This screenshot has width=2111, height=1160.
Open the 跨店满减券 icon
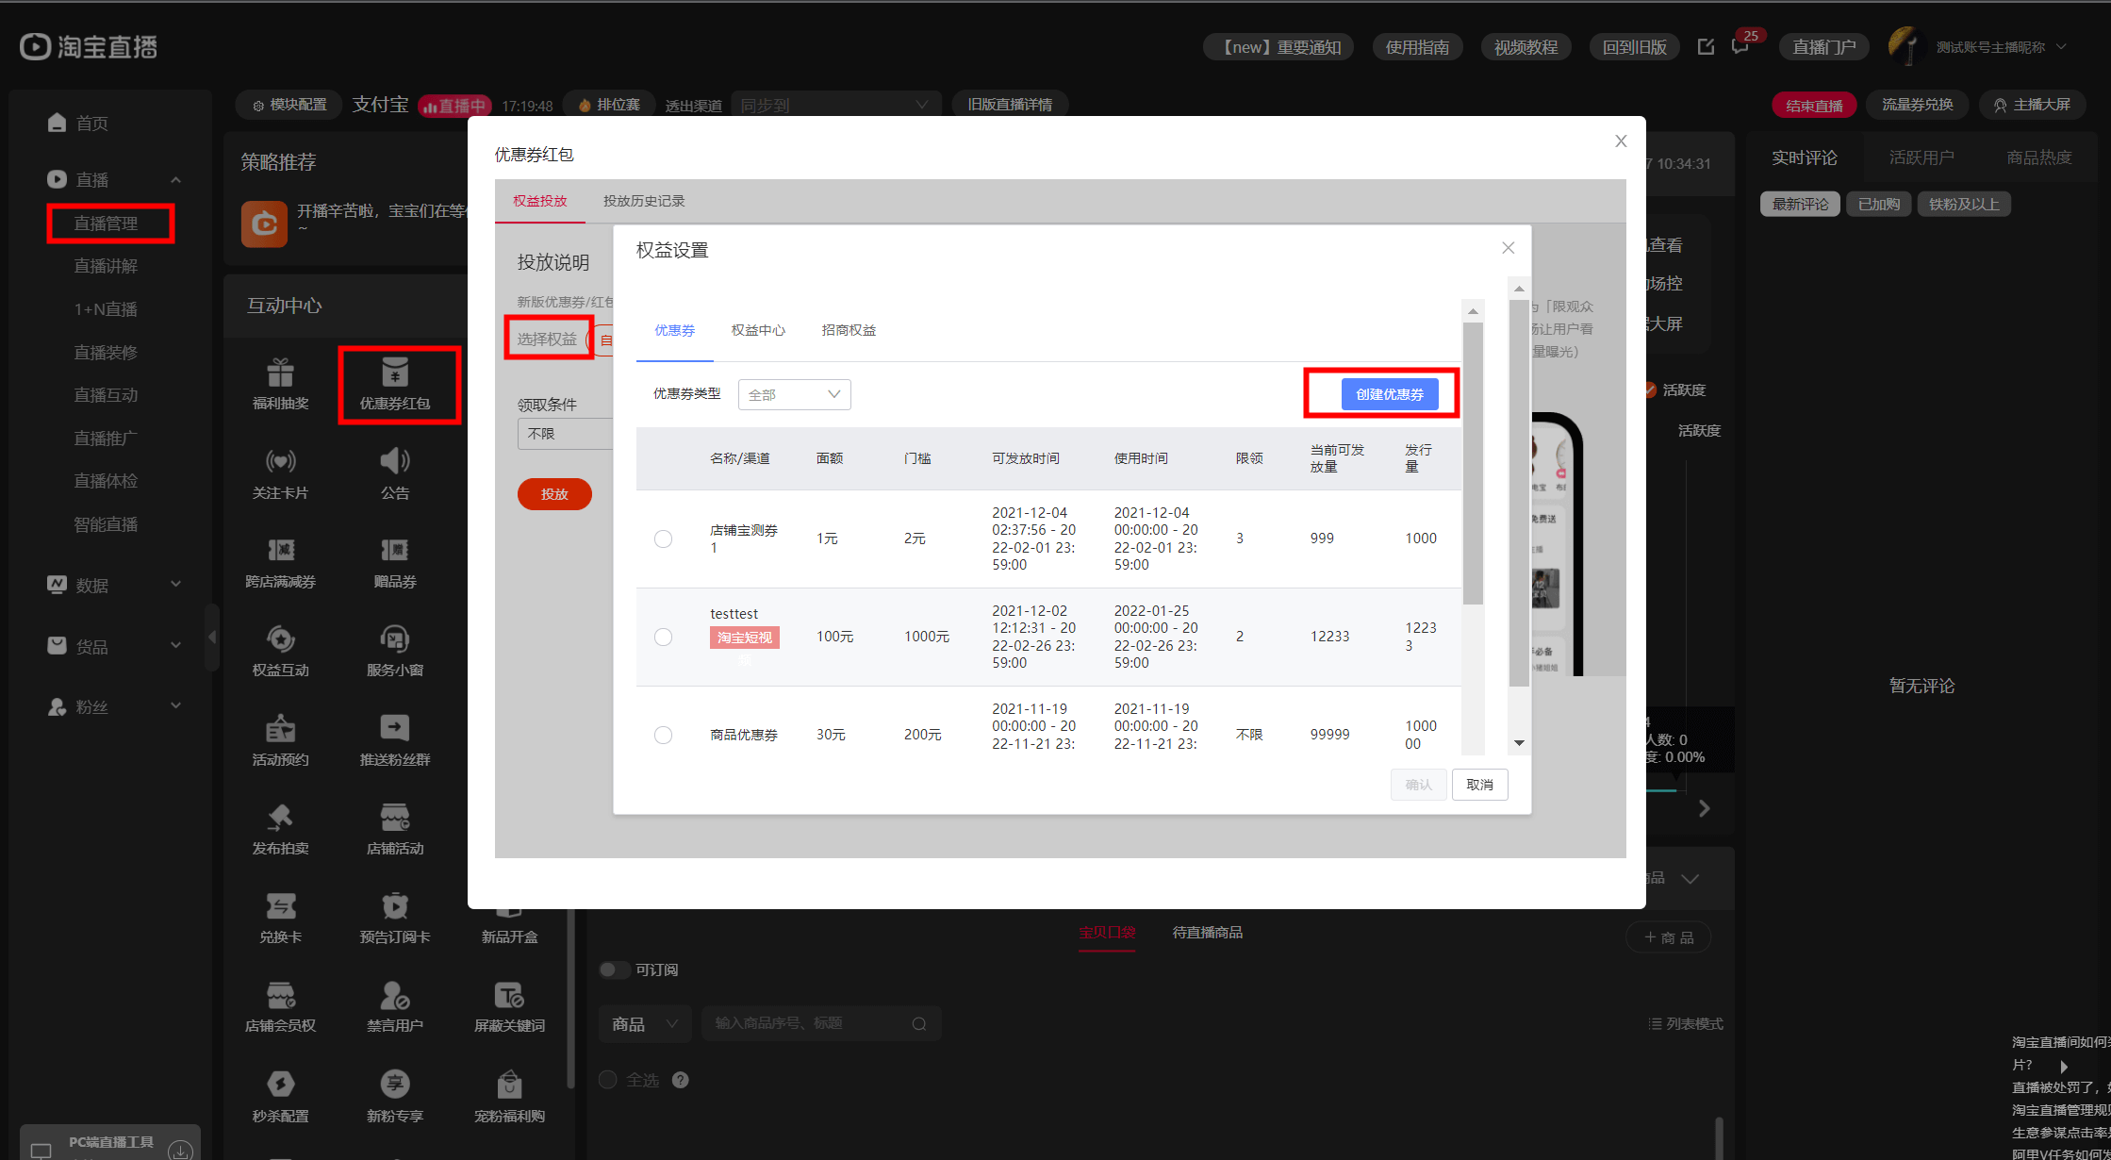[280, 552]
